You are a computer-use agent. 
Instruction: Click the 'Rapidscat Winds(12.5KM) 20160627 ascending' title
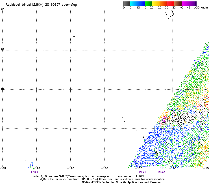click(41, 5)
